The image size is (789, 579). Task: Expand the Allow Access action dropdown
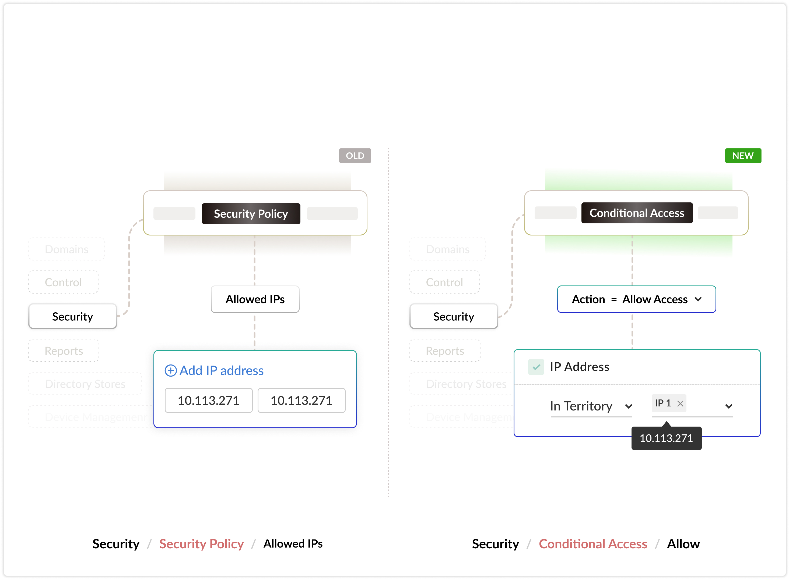[x=698, y=299]
